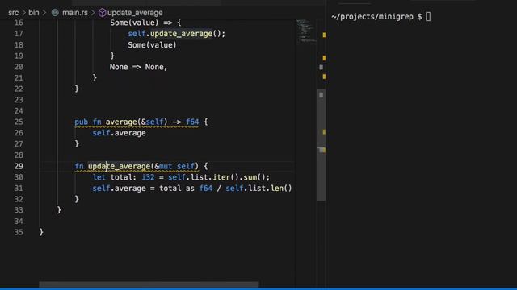The width and height of the screenshot is (517, 290).
Task: Click f64 return type on line 25
Action: pos(192,122)
